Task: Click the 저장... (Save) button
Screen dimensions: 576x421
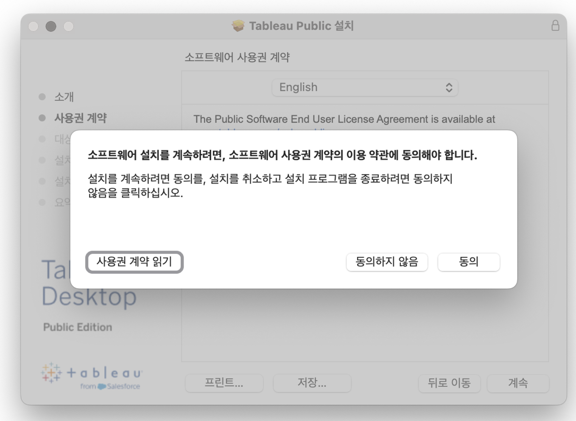Action: [x=312, y=383]
